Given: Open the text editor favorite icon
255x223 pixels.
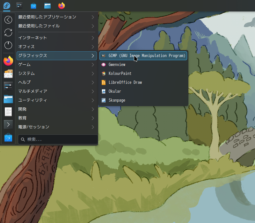Looking at the screenshot, I should (x=8, y=112).
